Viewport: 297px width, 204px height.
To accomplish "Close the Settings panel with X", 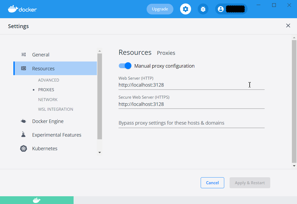I will (288, 26).
